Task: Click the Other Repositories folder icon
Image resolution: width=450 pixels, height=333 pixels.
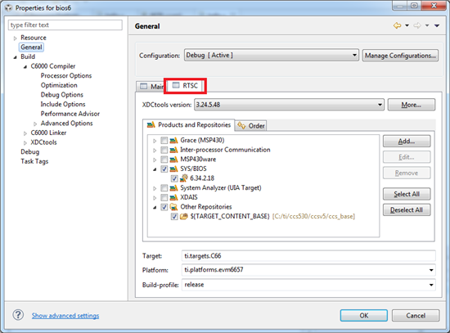Action: tap(173, 207)
